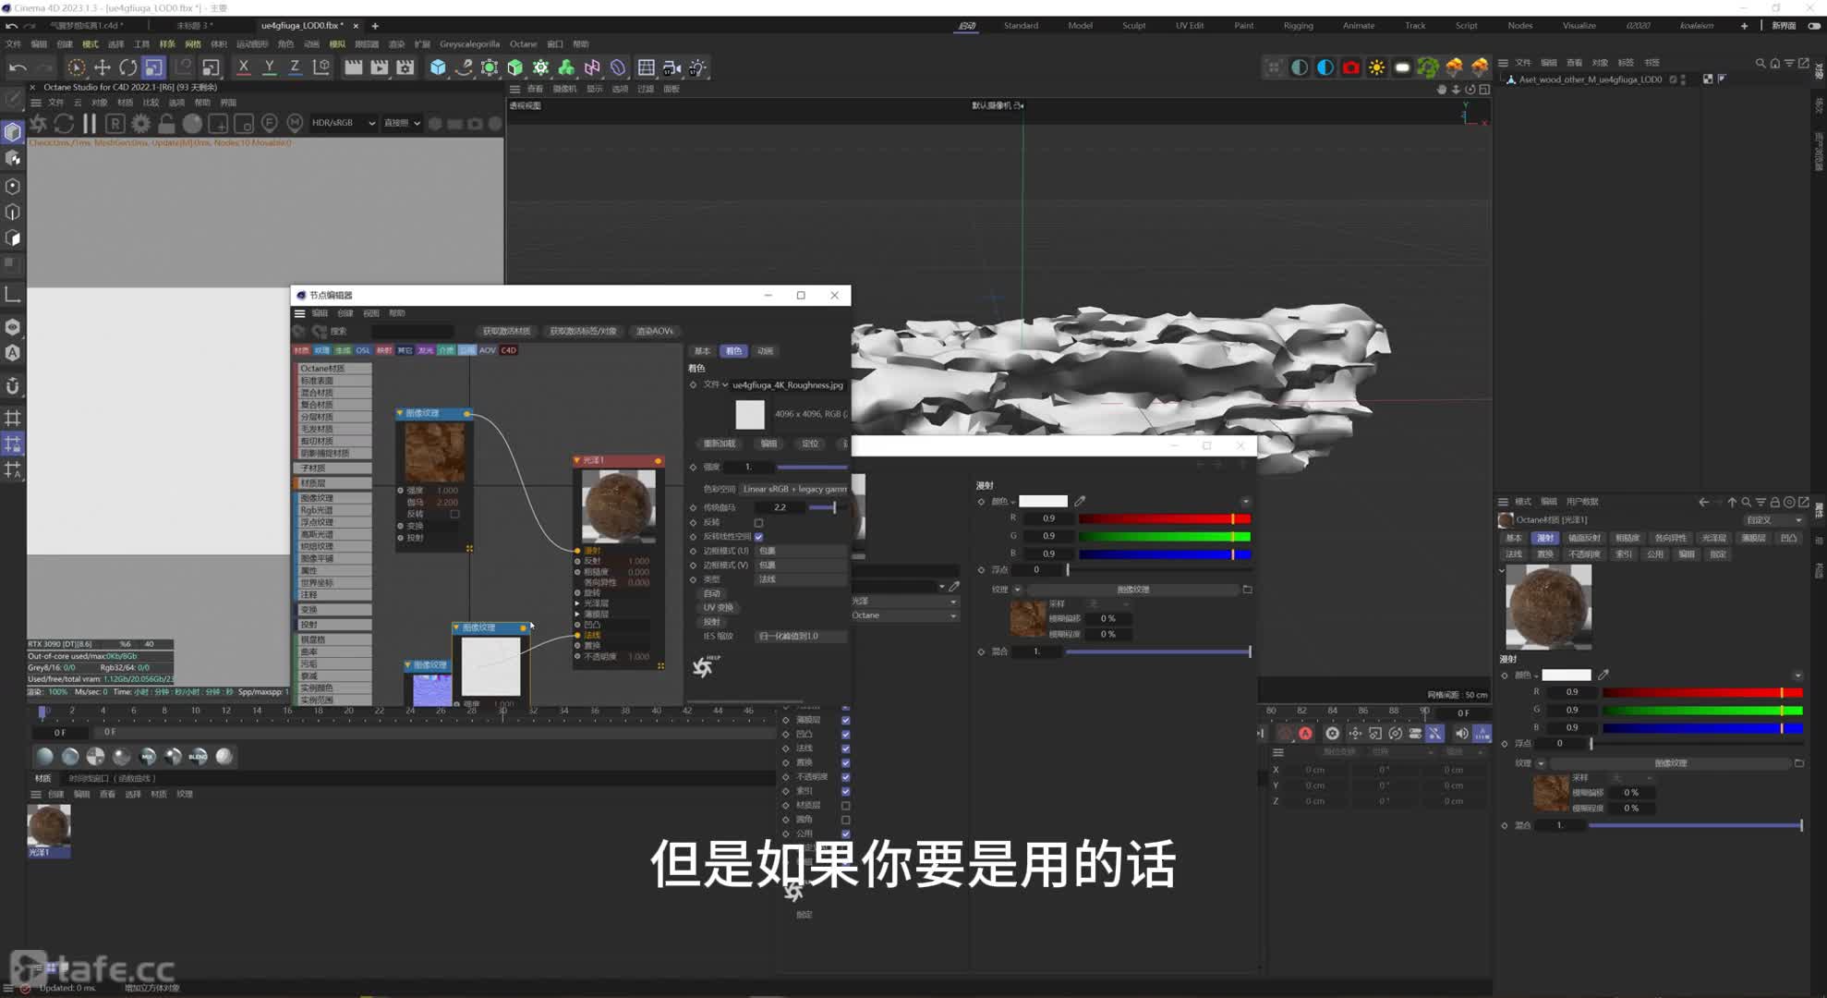The height and width of the screenshot is (998, 1827).
Task: Click the OSL category tab in node editor
Action: click(363, 350)
